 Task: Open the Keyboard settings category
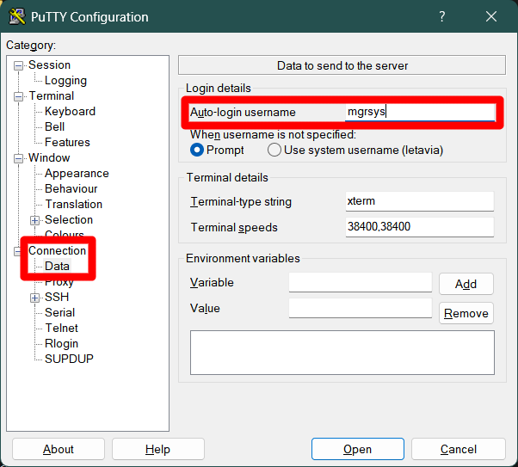pos(70,111)
